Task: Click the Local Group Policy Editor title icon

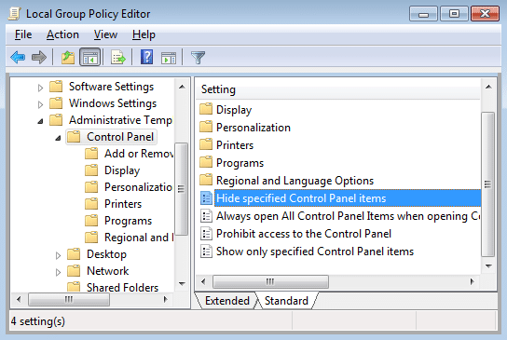Action: pos(15,14)
